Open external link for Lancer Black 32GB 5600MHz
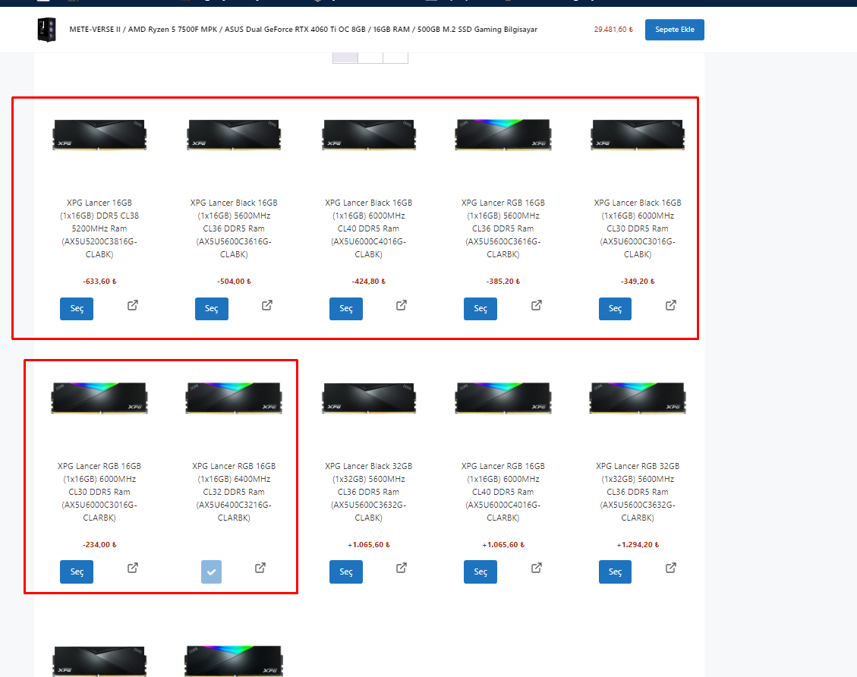Image resolution: width=857 pixels, height=677 pixels. 402,568
